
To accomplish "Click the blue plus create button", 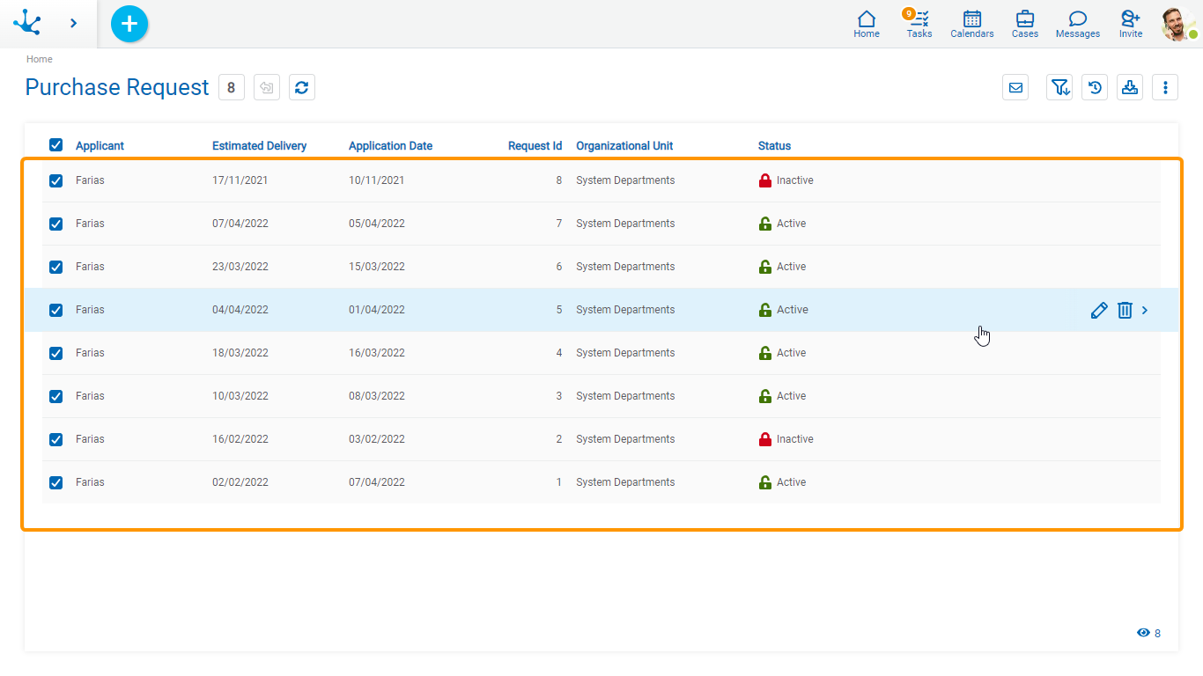I will tap(129, 24).
